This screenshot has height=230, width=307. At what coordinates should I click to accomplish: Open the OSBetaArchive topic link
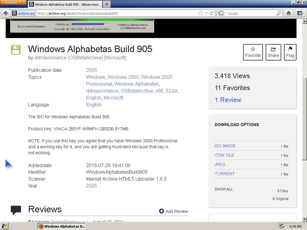(x=137, y=91)
